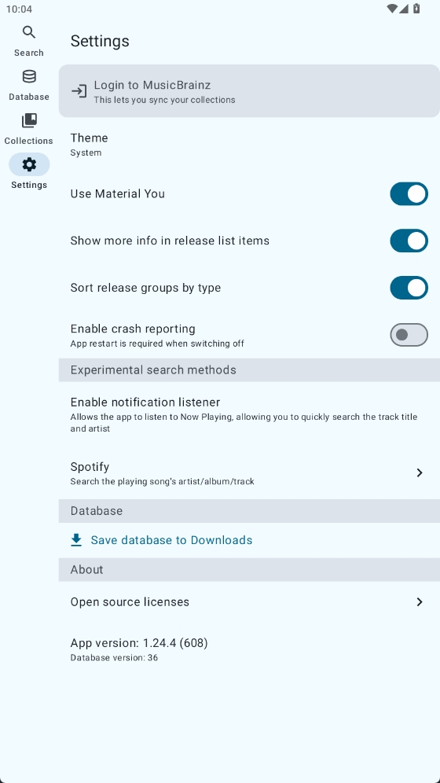The height and width of the screenshot is (783, 440).
Task: Click Save database to Downloads link
Action: point(171,540)
